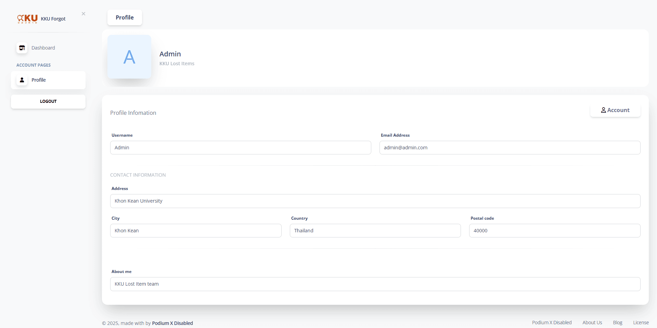Click the Postal code field
This screenshot has height=328, width=657.
(x=554, y=231)
